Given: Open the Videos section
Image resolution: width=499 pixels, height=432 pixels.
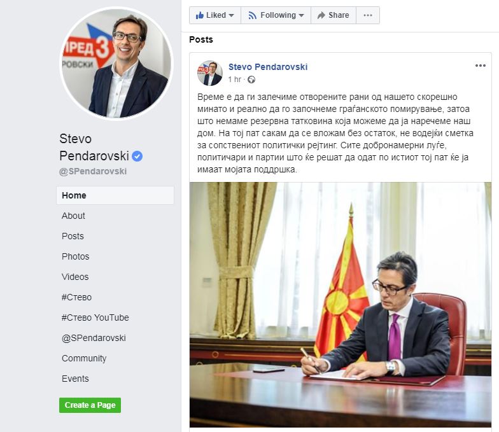Looking at the screenshot, I should pyautogui.click(x=75, y=277).
